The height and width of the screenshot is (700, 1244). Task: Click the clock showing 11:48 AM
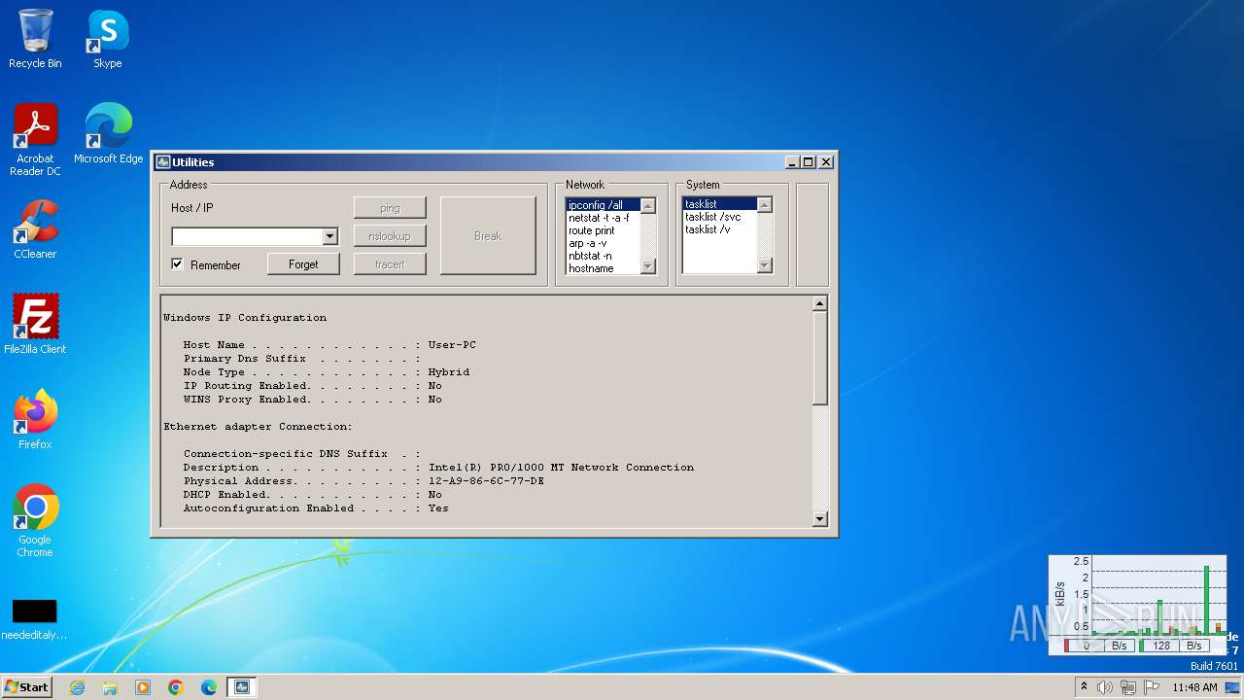point(1194,687)
